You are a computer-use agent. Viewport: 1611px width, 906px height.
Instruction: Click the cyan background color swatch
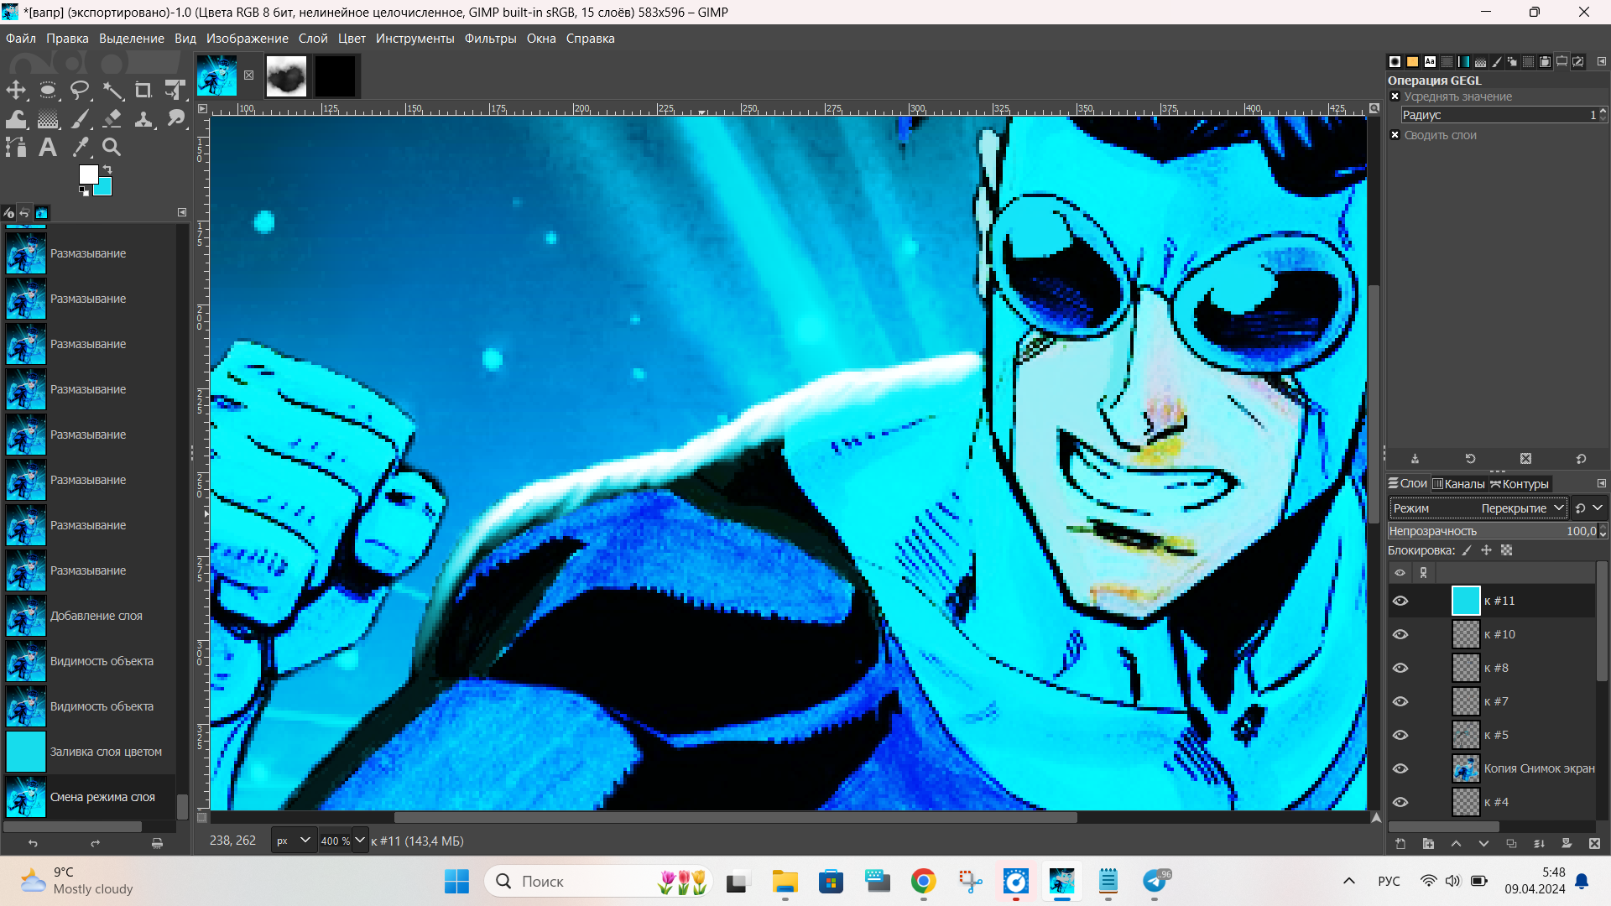[x=103, y=188]
